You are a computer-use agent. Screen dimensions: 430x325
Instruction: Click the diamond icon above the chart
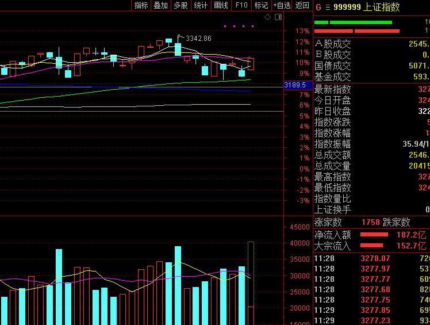[x=267, y=18]
